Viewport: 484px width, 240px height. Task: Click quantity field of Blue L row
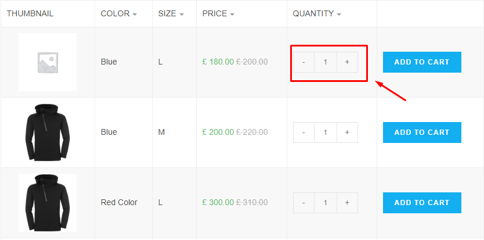tap(326, 62)
